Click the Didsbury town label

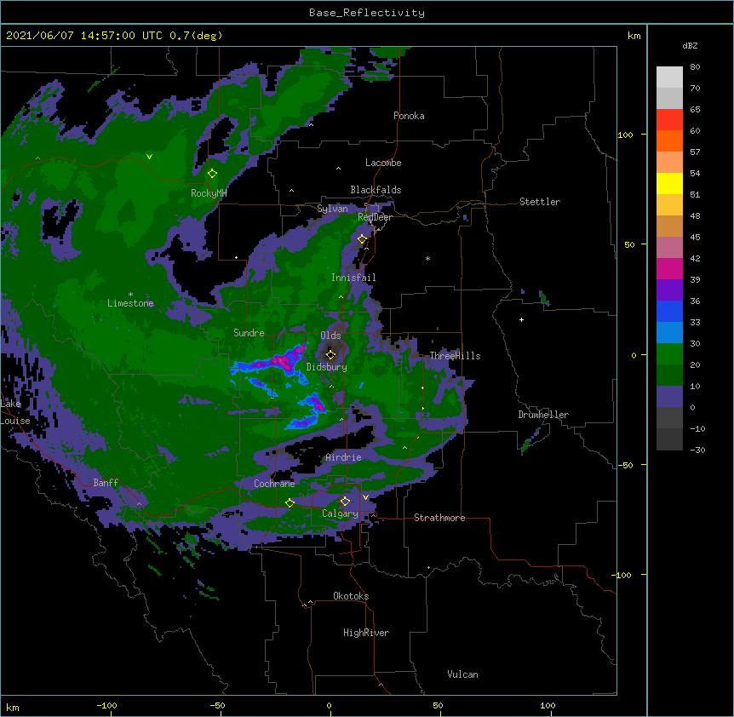tap(327, 367)
